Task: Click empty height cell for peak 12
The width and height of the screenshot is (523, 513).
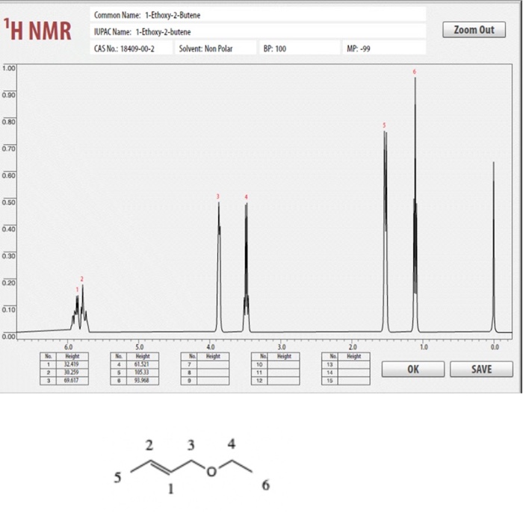Action: coord(283,381)
